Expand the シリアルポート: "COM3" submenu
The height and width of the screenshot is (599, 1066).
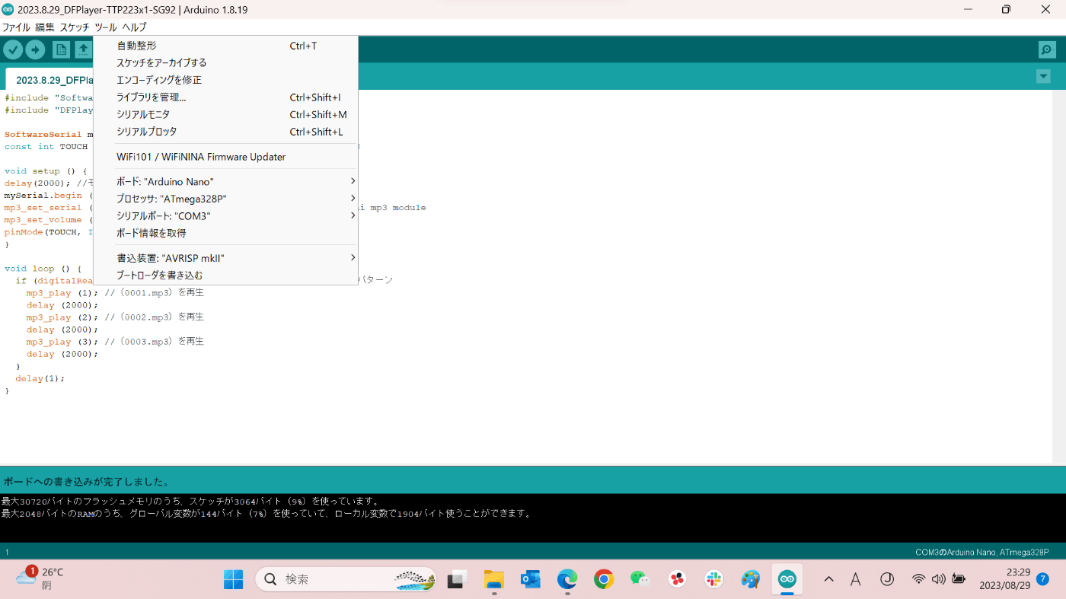(225, 216)
